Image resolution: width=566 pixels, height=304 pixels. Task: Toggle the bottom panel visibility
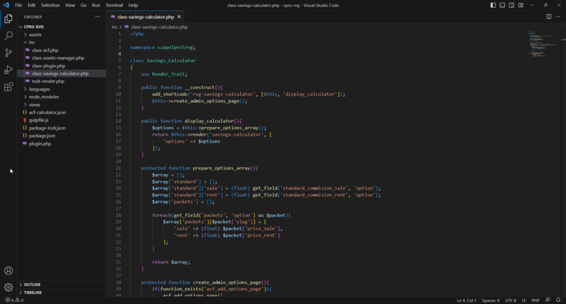click(x=502, y=5)
